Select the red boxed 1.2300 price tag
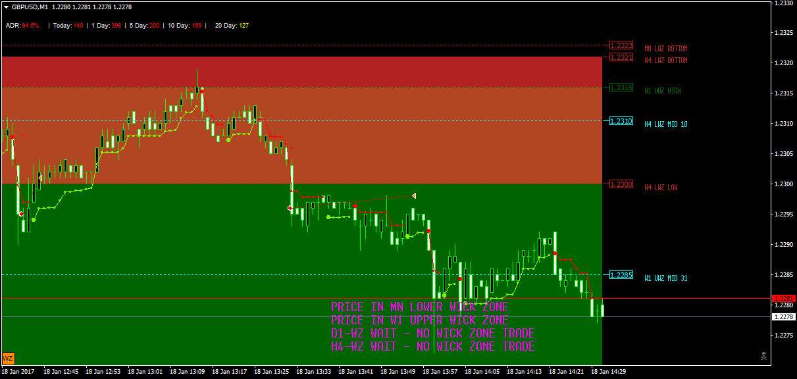Image resolution: width=797 pixels, height=379 pixels. (x=621, y=184)
